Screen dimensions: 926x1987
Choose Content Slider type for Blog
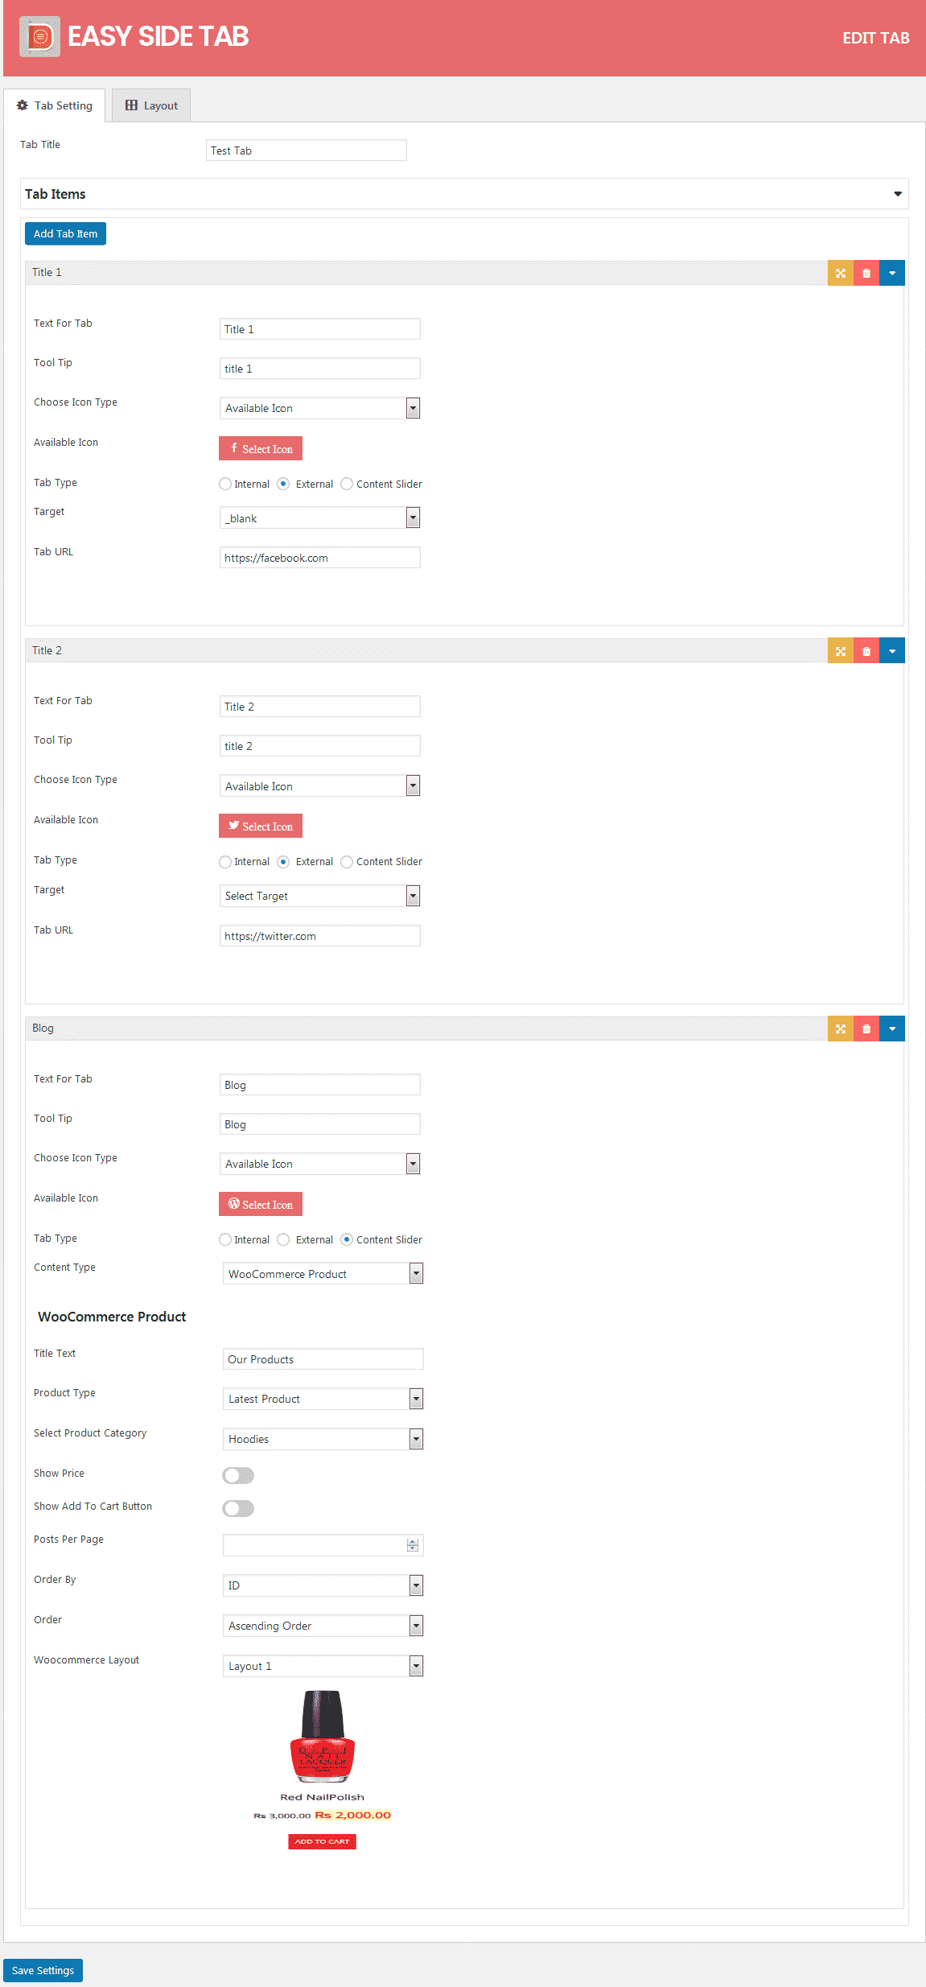347,1239
